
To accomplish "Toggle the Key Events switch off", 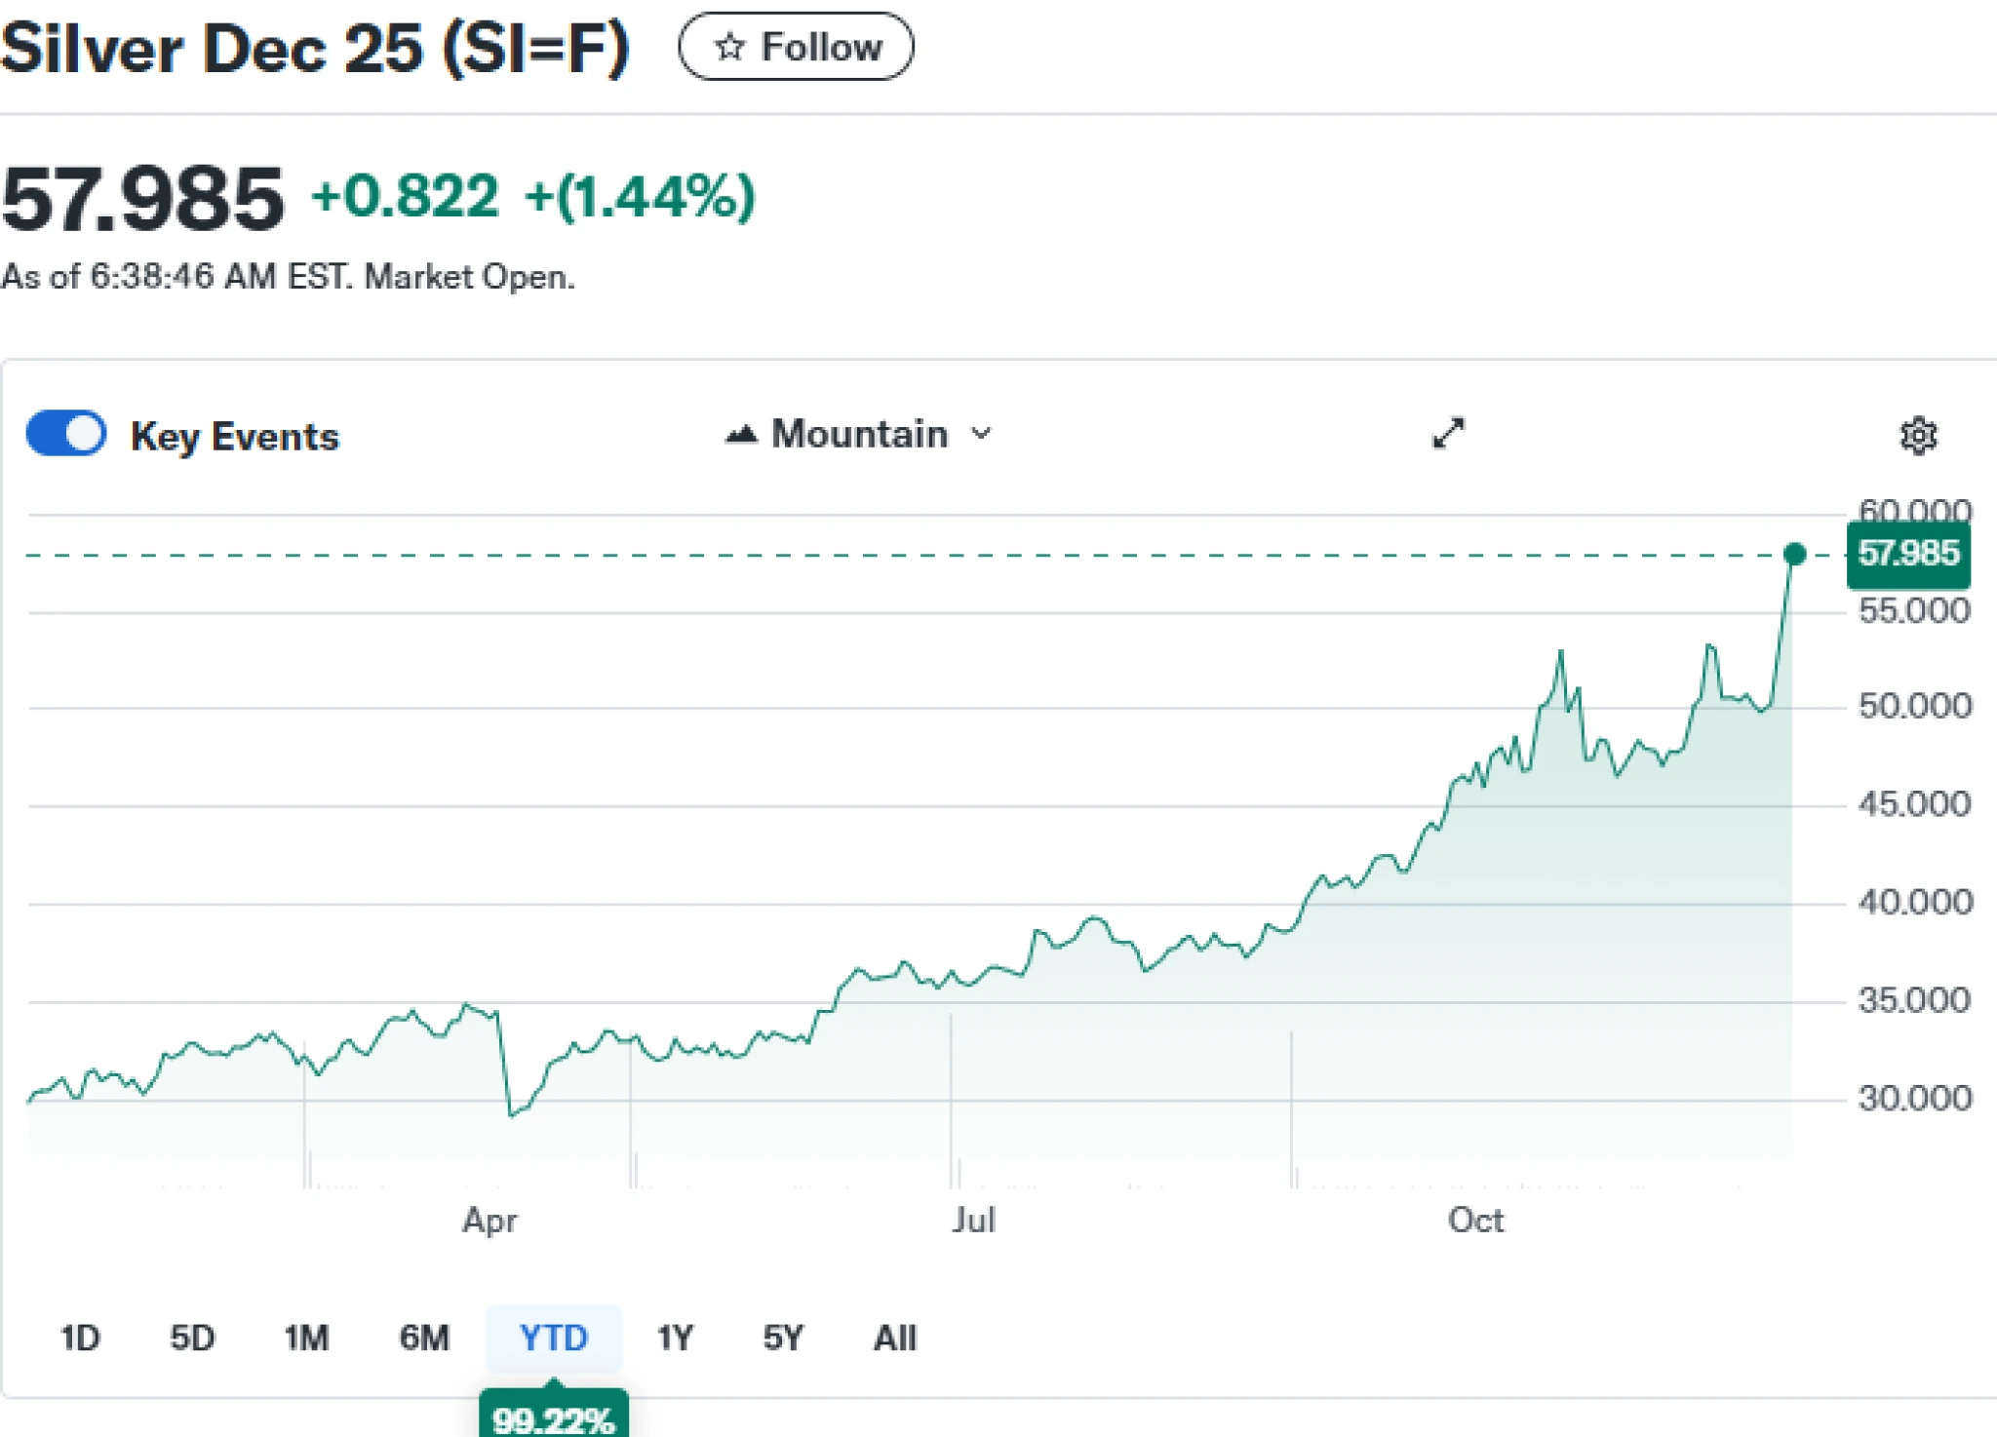I will [x=66, y=434].
